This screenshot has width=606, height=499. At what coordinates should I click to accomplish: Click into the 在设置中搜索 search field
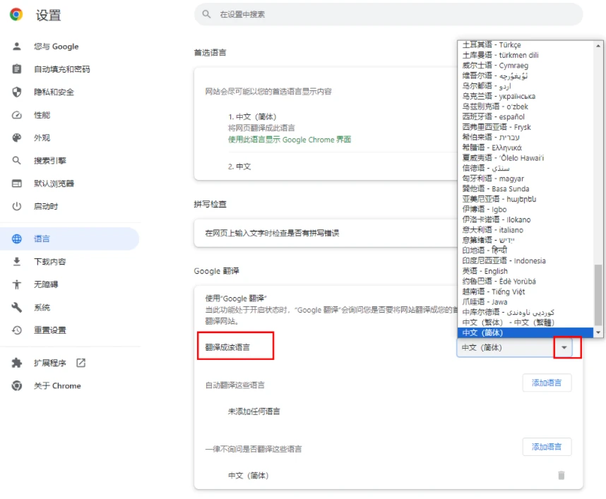(388, 14)
